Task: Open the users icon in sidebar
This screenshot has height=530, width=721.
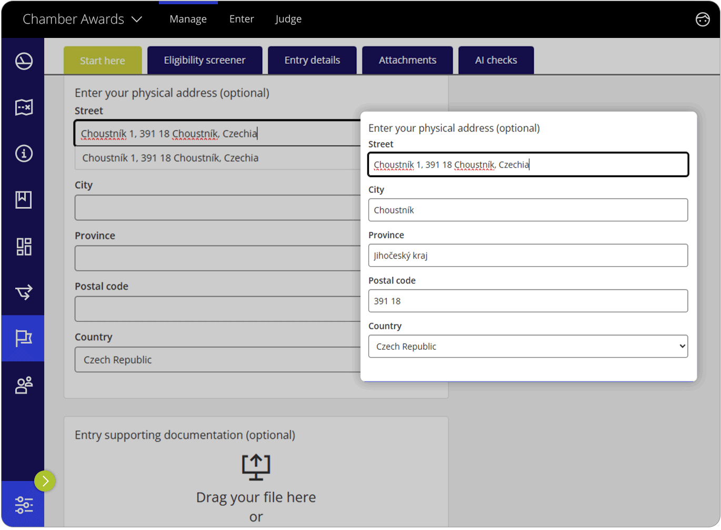Action: click(24, 385)
